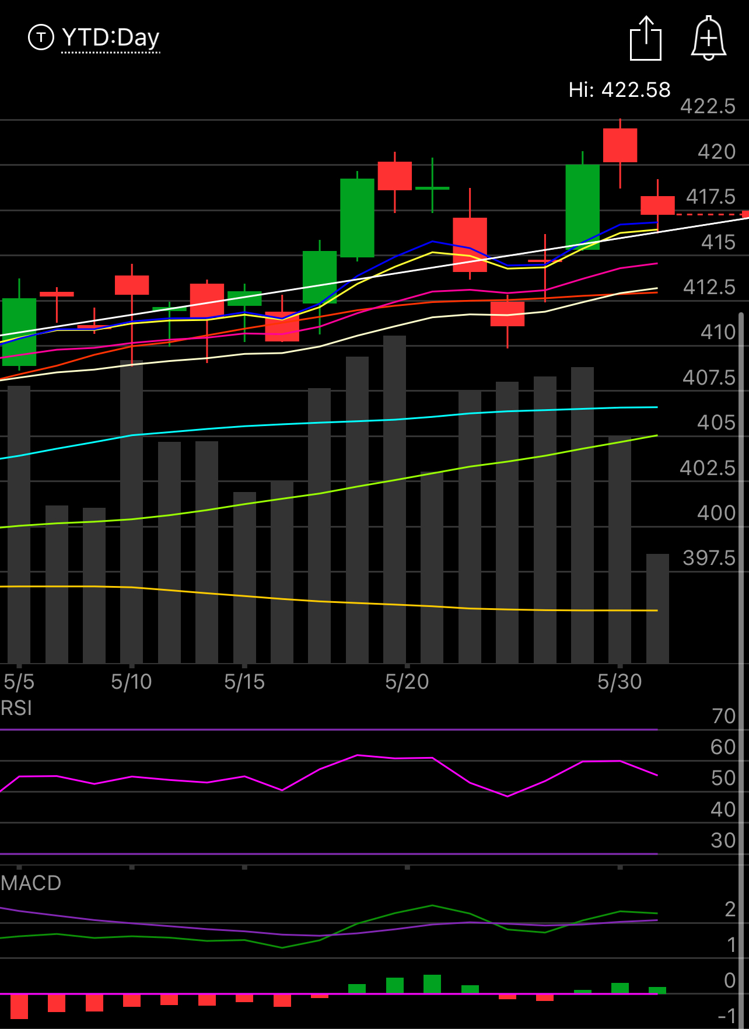Tap the 5/15 date marker on the axis
Screen dimensions: 749x1029
click(244, 681)
